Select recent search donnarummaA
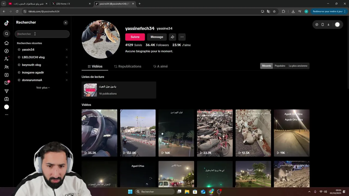 pos(32,80)
